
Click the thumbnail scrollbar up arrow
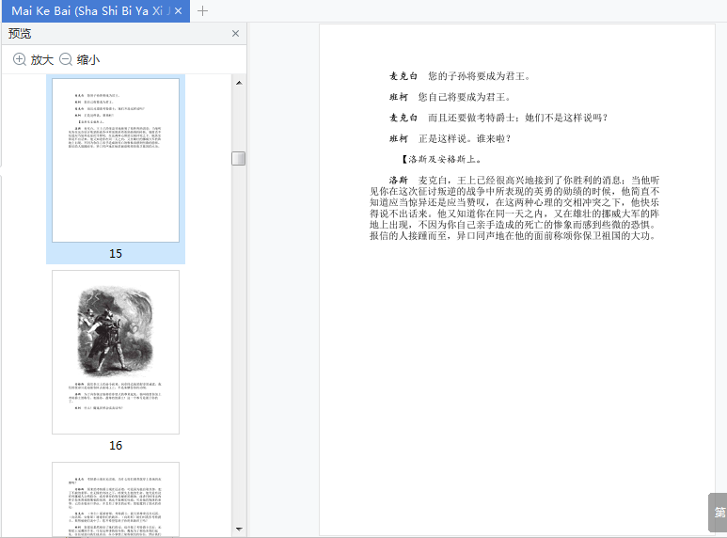pos(239,83)
